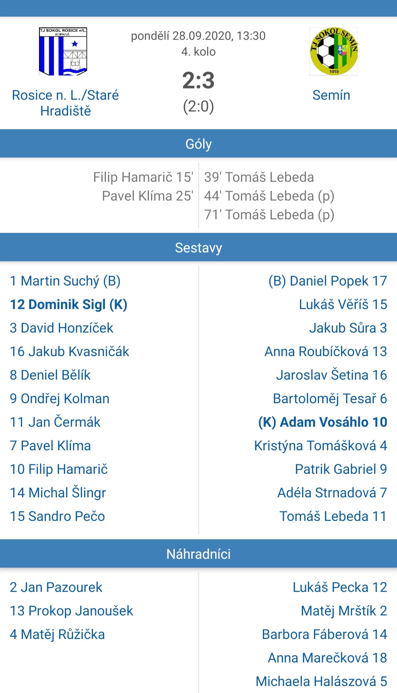
Task: Open substitute Jan Pazourek profile
Action: pyautogui.click(x=56, y=587)
